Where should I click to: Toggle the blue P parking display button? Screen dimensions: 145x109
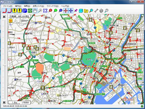point(25,11)
